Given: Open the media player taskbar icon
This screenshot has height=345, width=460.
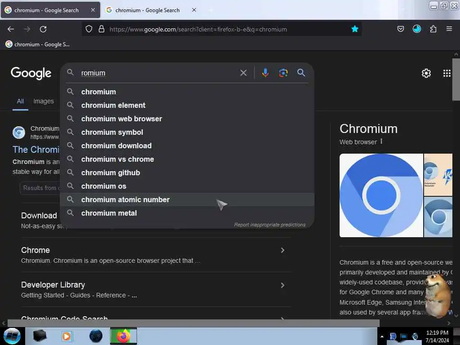Looking at the screenshot, I should [x=66, y=336].
